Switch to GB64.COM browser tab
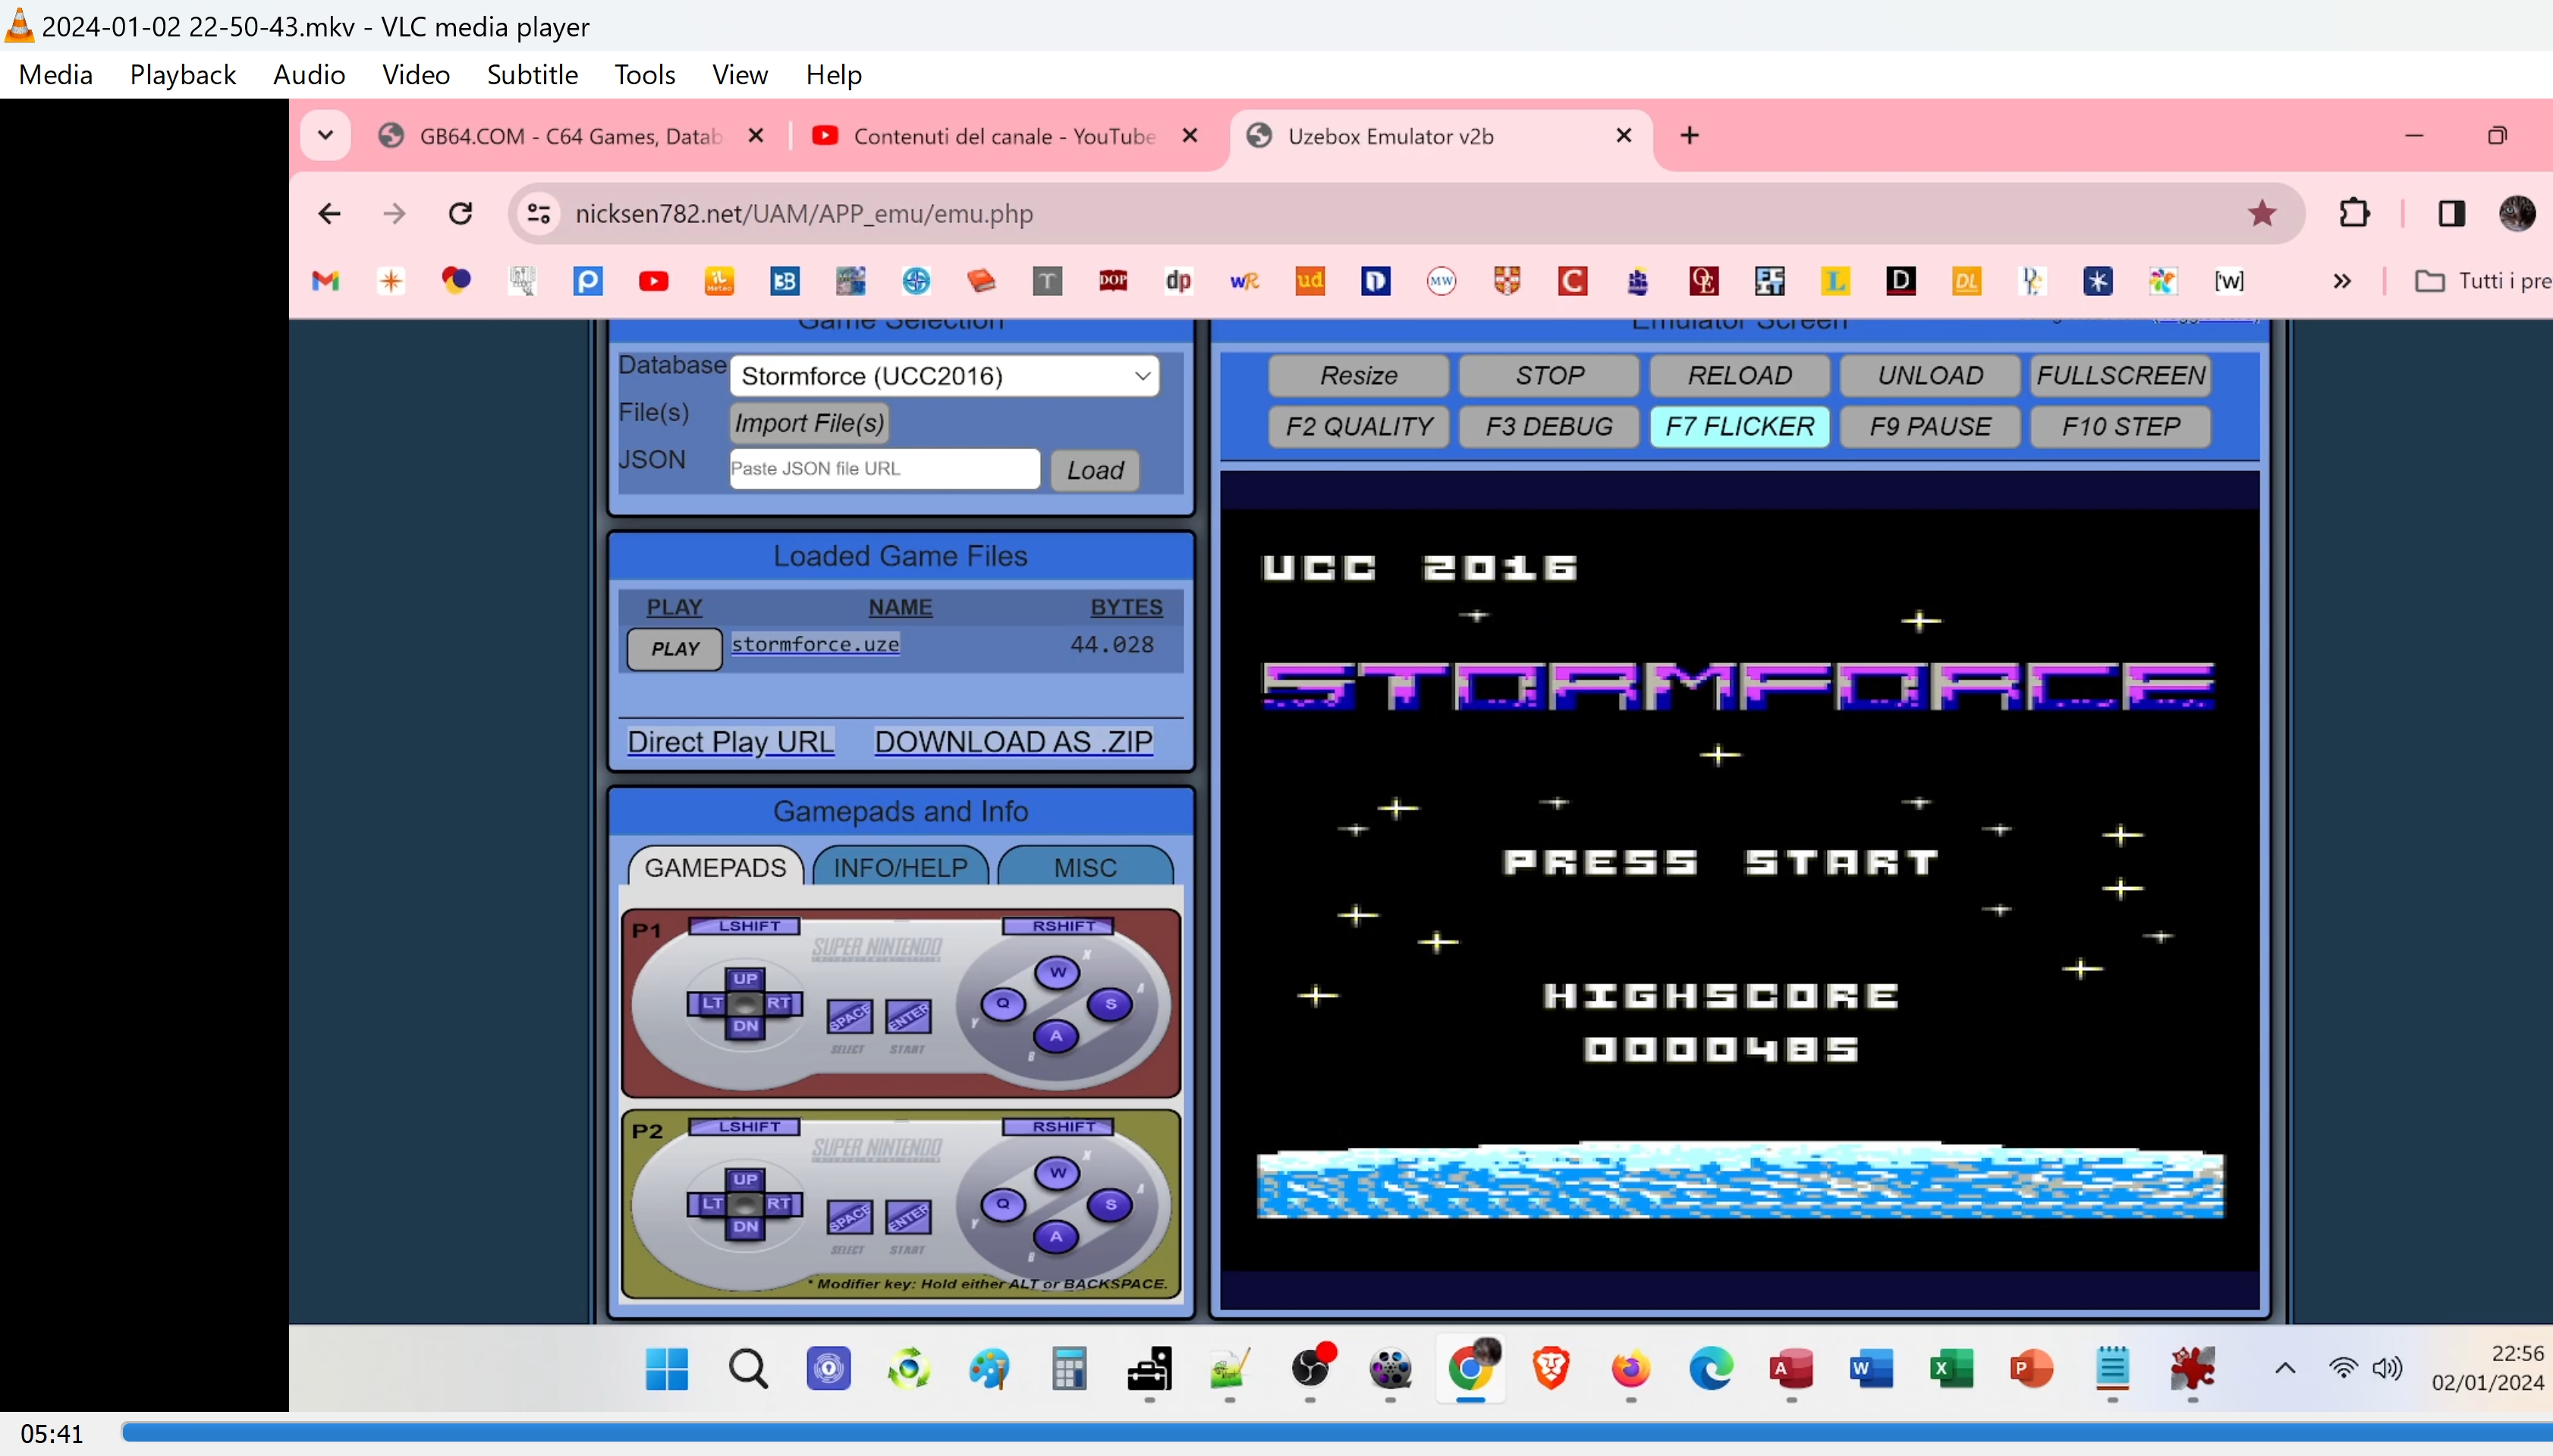 570,136
